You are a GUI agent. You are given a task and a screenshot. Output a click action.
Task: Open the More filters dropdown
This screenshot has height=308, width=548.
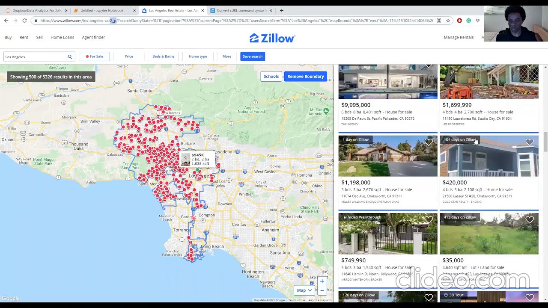tap(227, 56)
